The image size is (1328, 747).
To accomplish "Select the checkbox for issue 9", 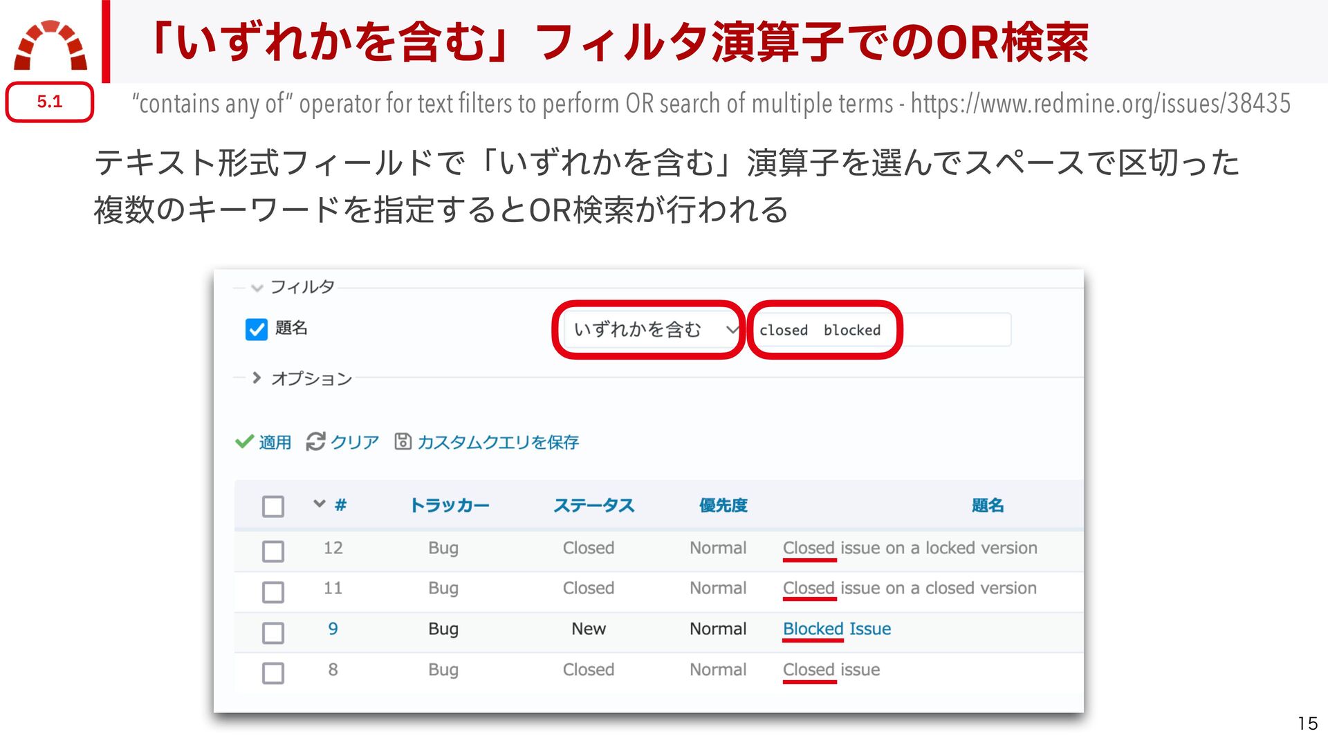I will click(x=273, y=632).
